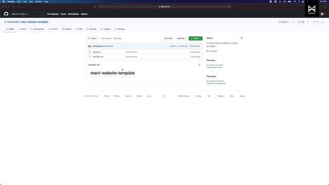The height and width of the screenshot is (185, 329).
Task: Click the footer GitHub logo icon
Action: coord(164,96)
